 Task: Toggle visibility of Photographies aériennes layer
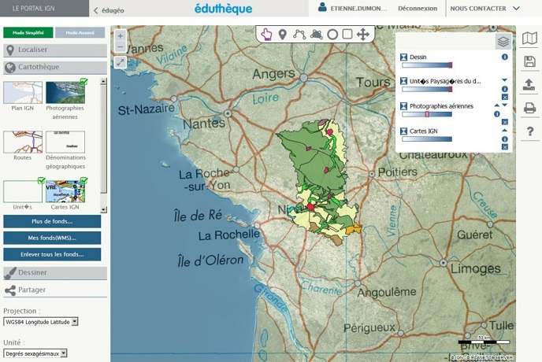coord(403,106)
